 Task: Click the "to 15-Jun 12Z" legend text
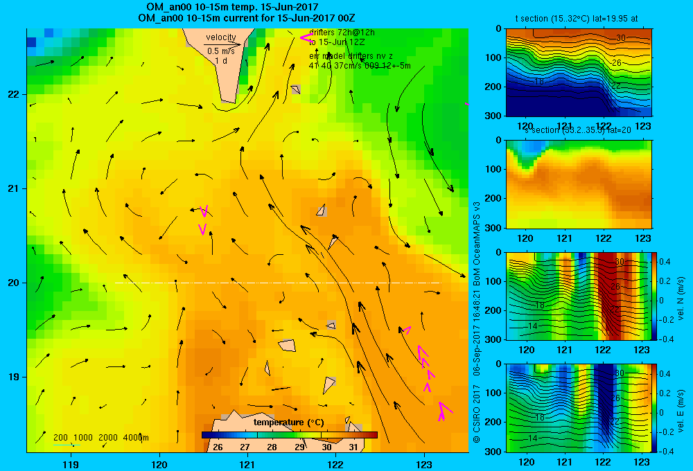coord(336,42)
